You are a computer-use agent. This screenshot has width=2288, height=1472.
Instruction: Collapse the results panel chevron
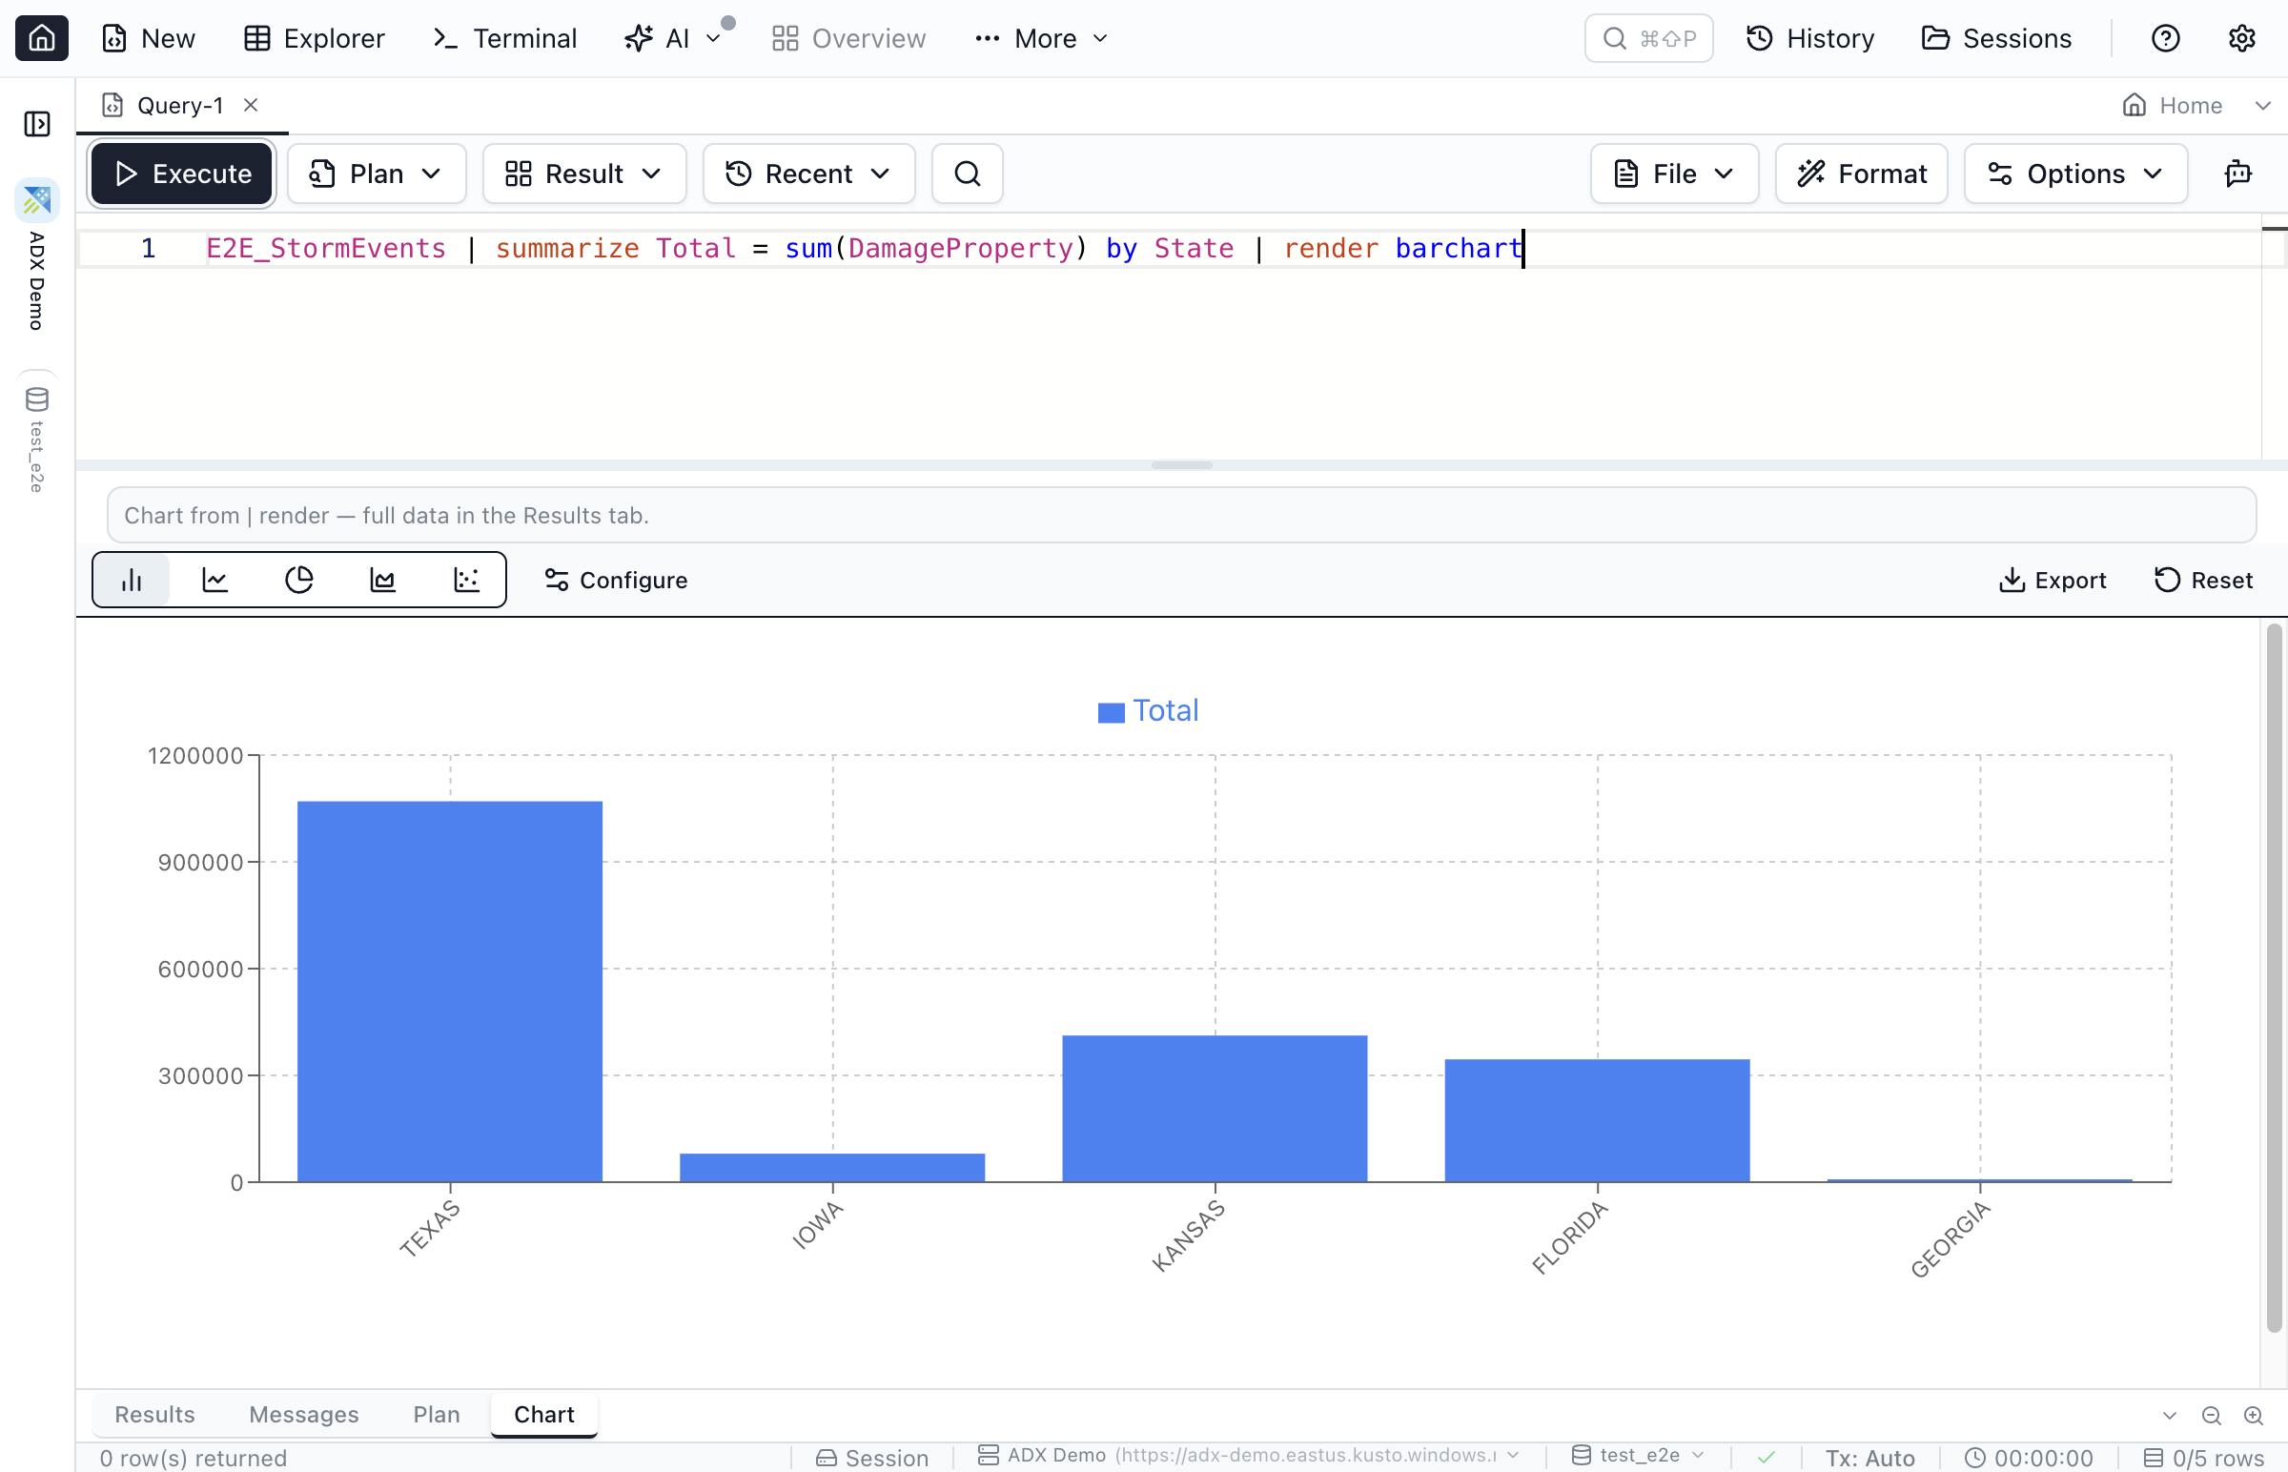click(x=2169, y=1416)
